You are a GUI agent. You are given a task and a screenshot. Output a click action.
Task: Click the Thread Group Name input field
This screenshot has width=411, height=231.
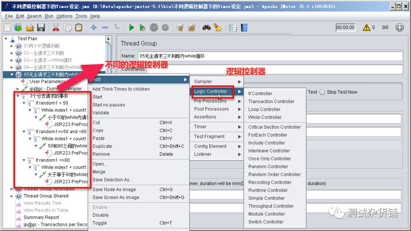click(x=270, y=56)
